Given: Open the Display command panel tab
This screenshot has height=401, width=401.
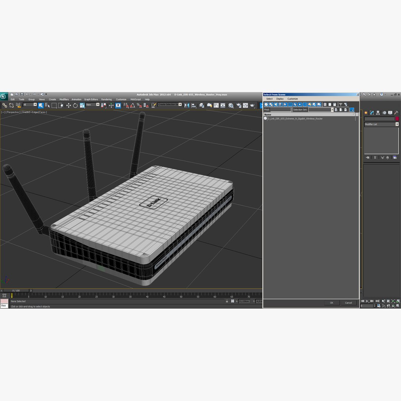Looking at the screenshot, I should pos(390,113).
